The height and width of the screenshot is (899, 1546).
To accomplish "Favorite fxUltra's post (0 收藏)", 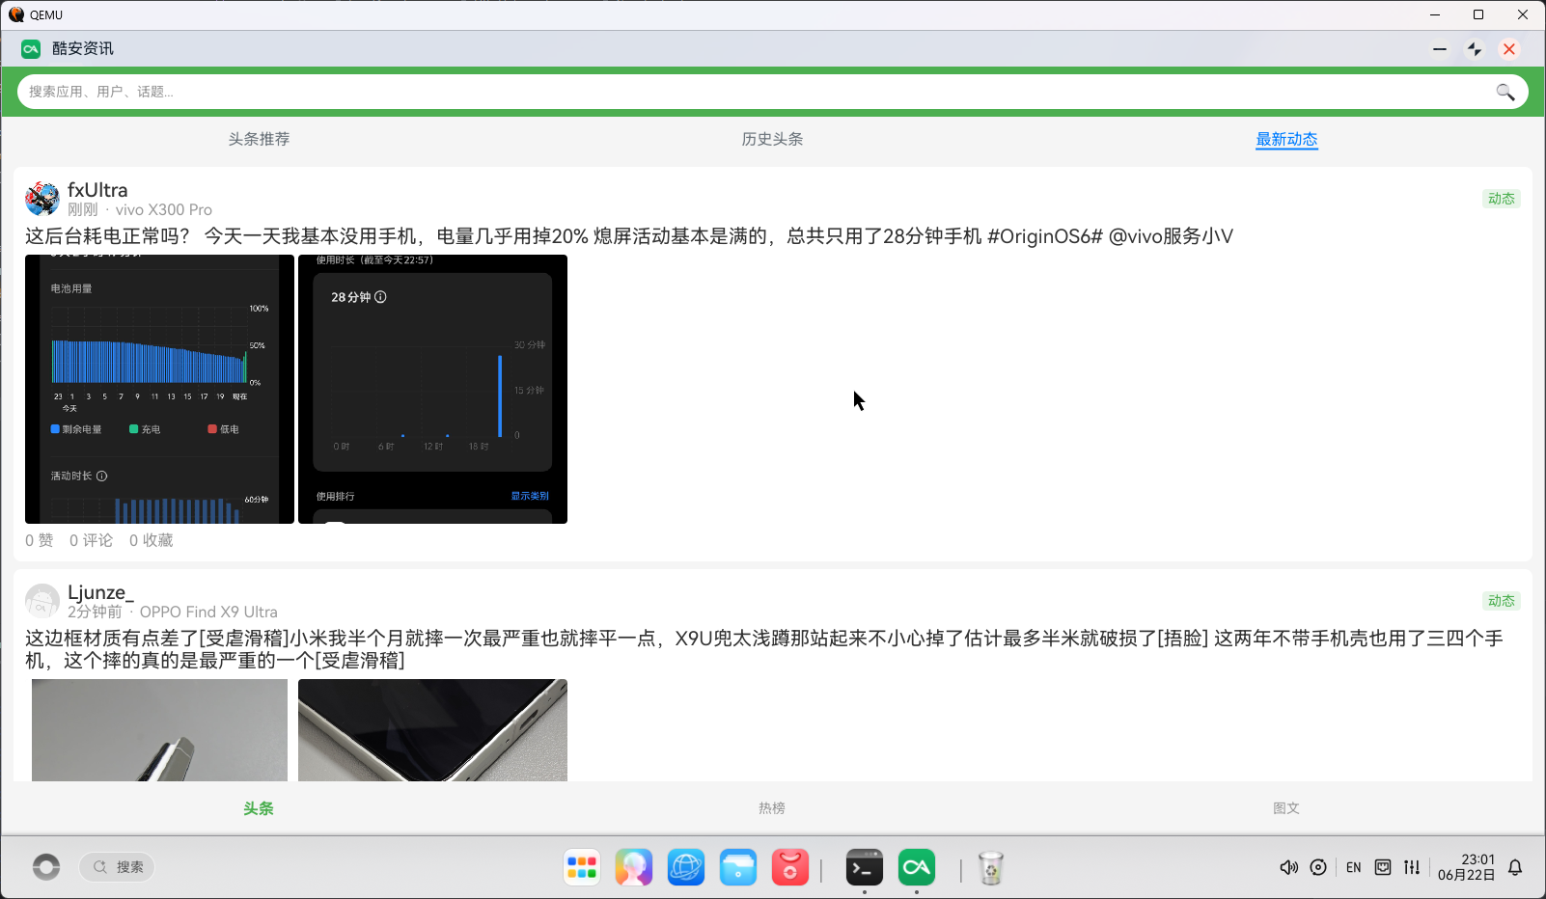I will pos(152,540).
